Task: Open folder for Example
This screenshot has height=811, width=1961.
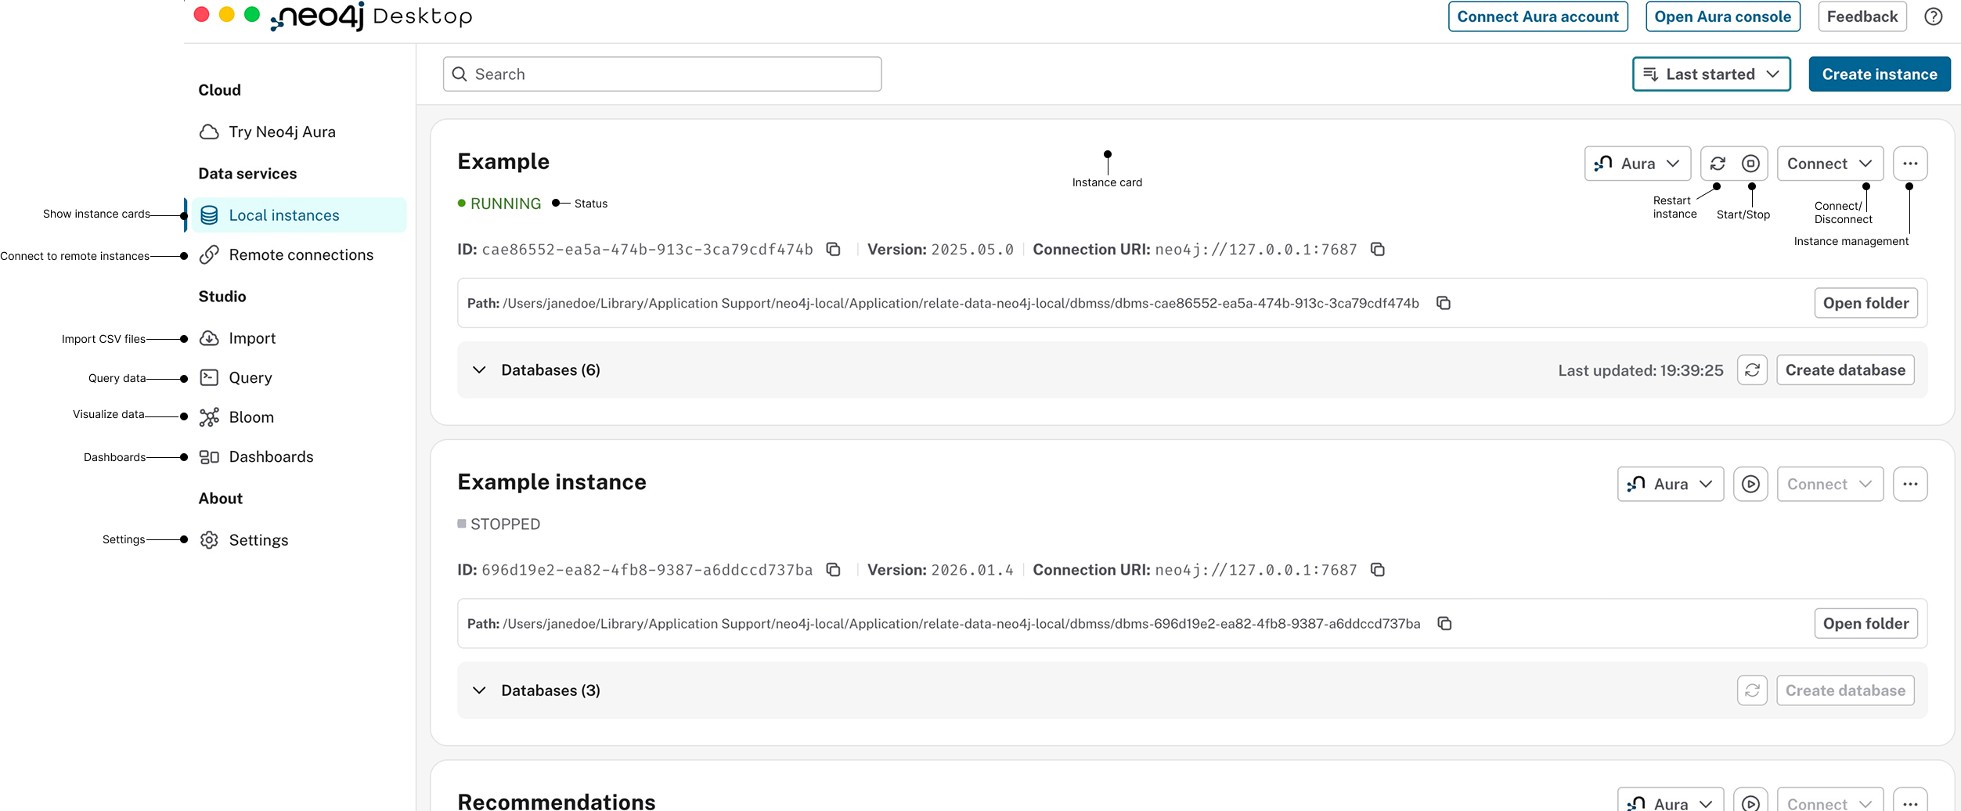Action: (x=1865, y=303)
